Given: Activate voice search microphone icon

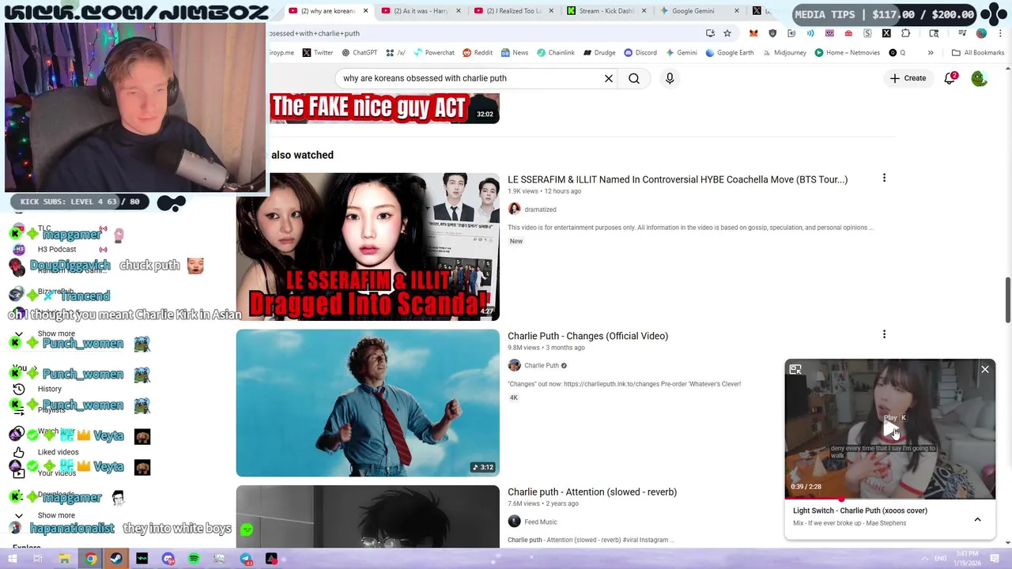Looking at the screenshot, I should click(670, 78).
